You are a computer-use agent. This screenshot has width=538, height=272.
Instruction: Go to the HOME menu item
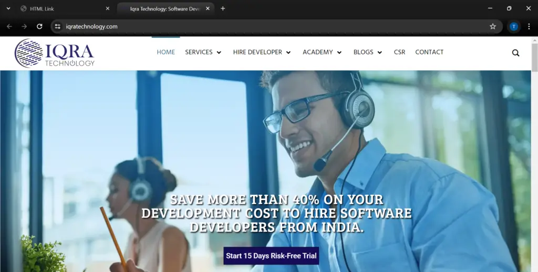click(165, 52)
